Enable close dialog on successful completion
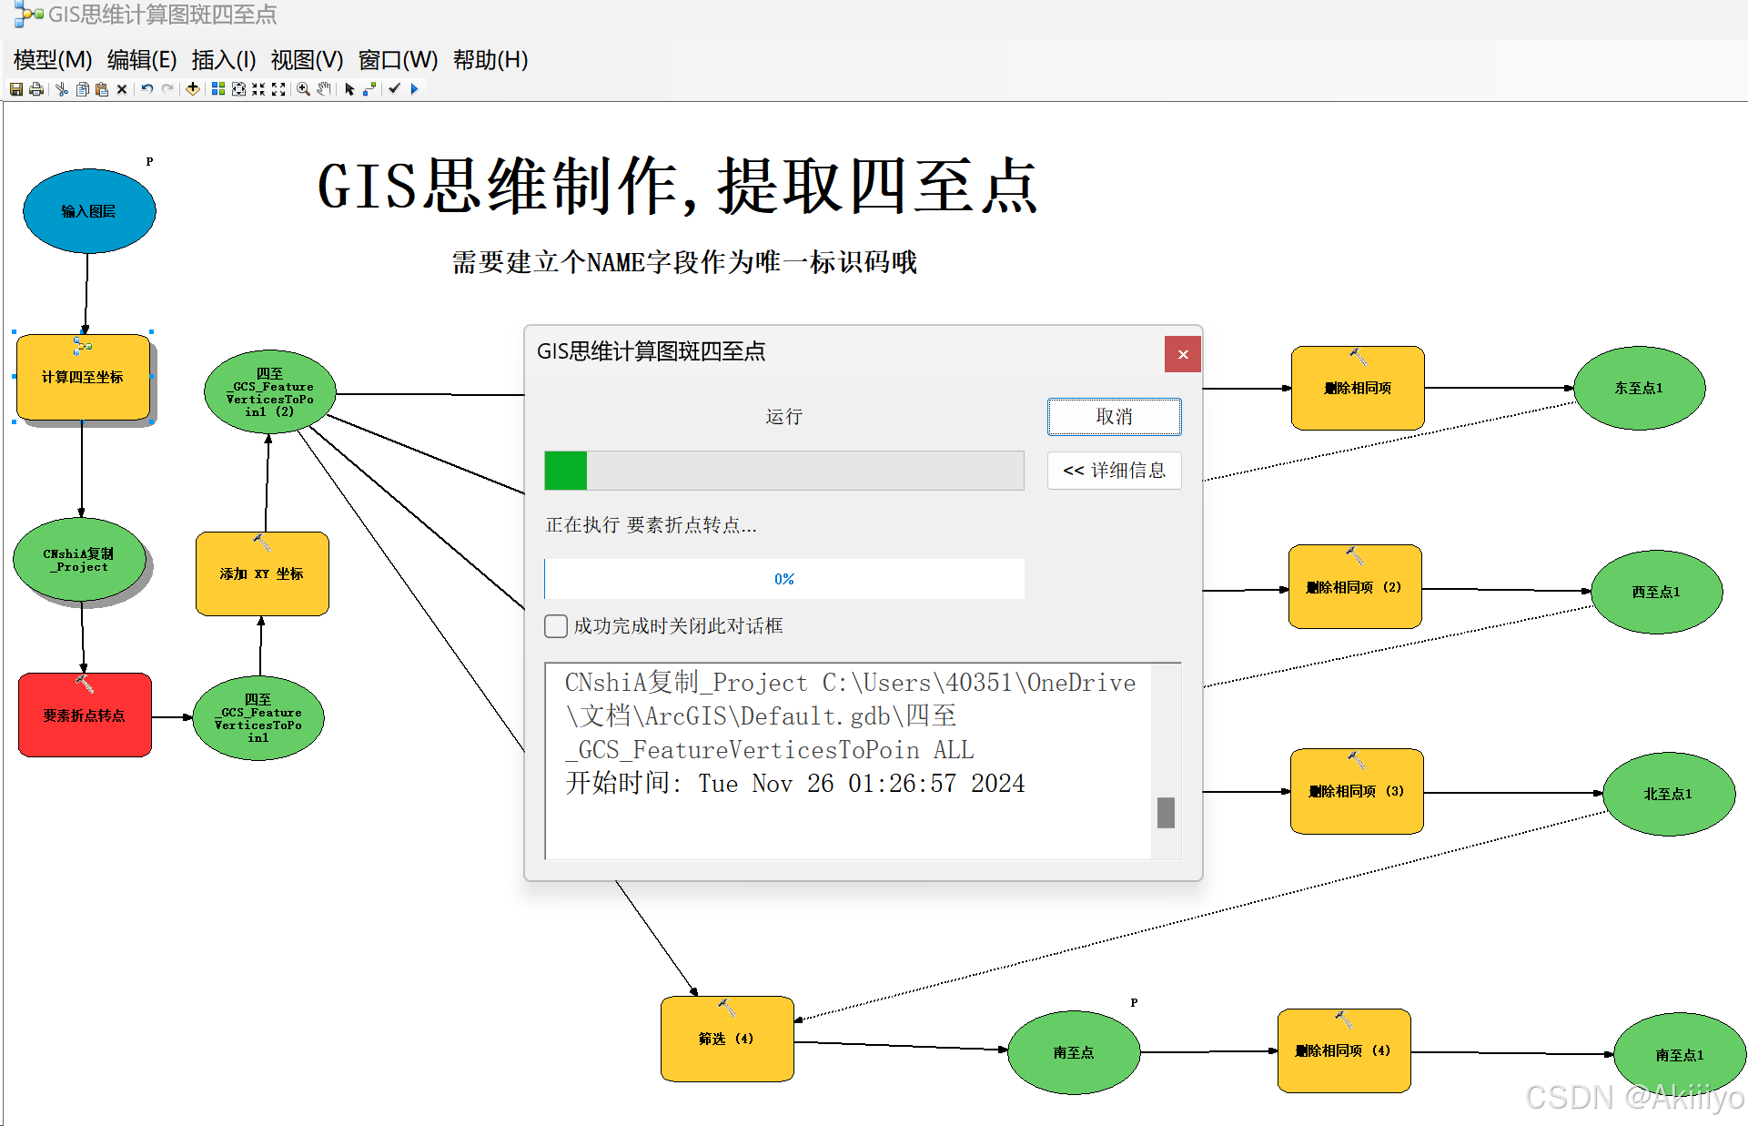Viewport: 1748px width, 1126px height. 556,626
